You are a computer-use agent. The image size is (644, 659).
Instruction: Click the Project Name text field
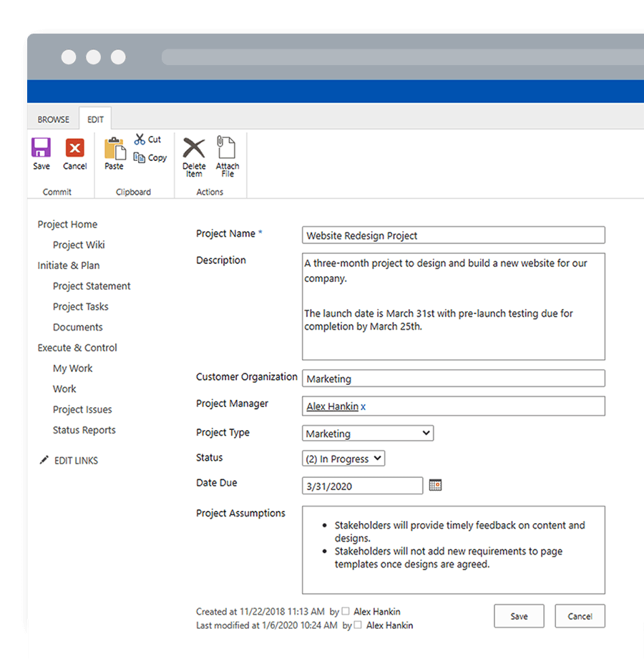click(453, 235)
